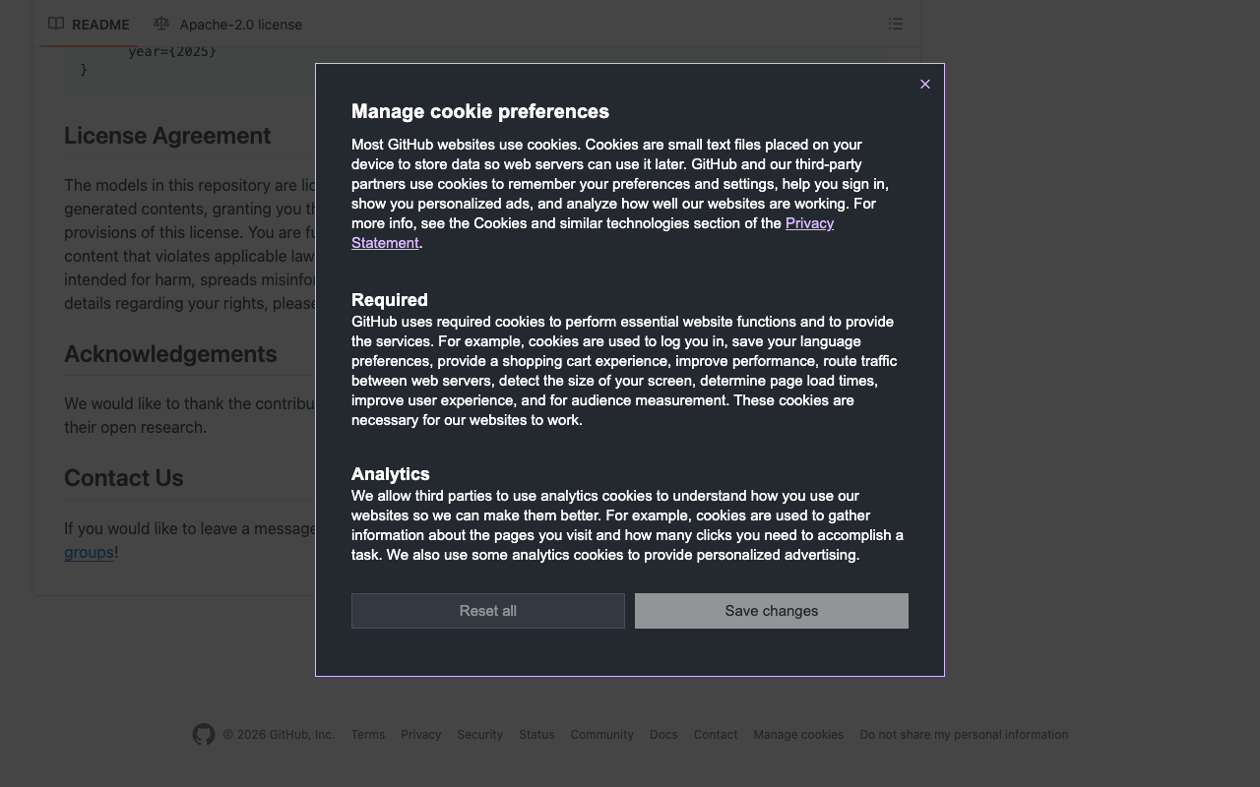Viewport: 1260px width, 787px height.
Task: Click the Reset all button
Action: point(488,611)
